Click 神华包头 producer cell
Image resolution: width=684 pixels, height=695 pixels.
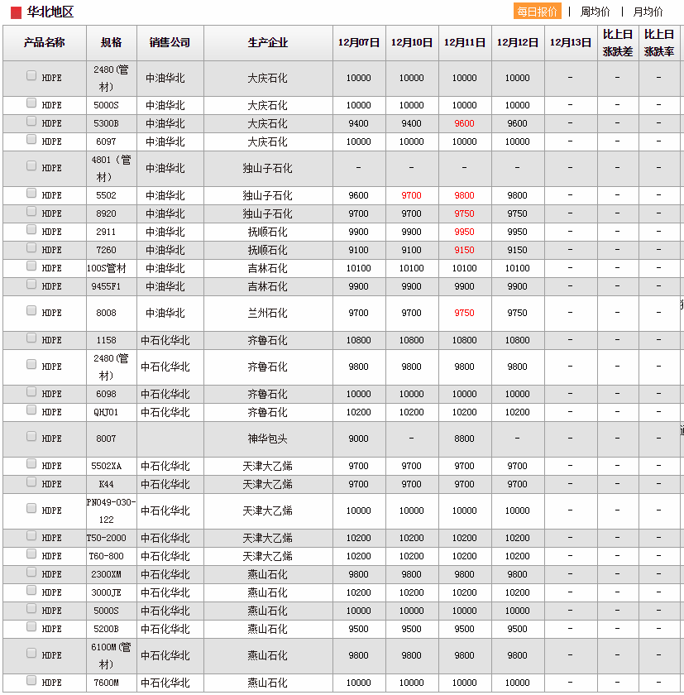[268, 439]
